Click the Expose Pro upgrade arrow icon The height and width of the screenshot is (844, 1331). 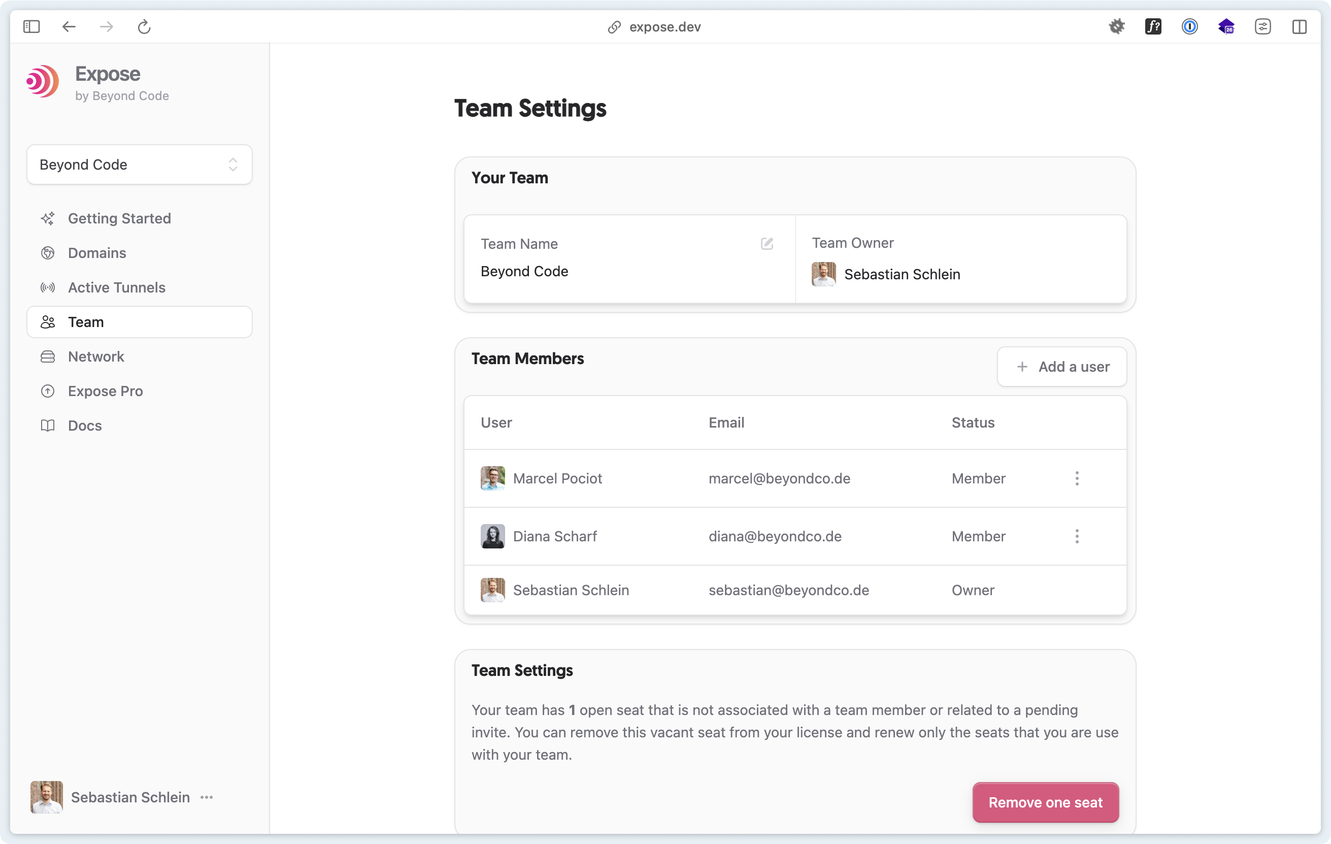pos(48,391)
